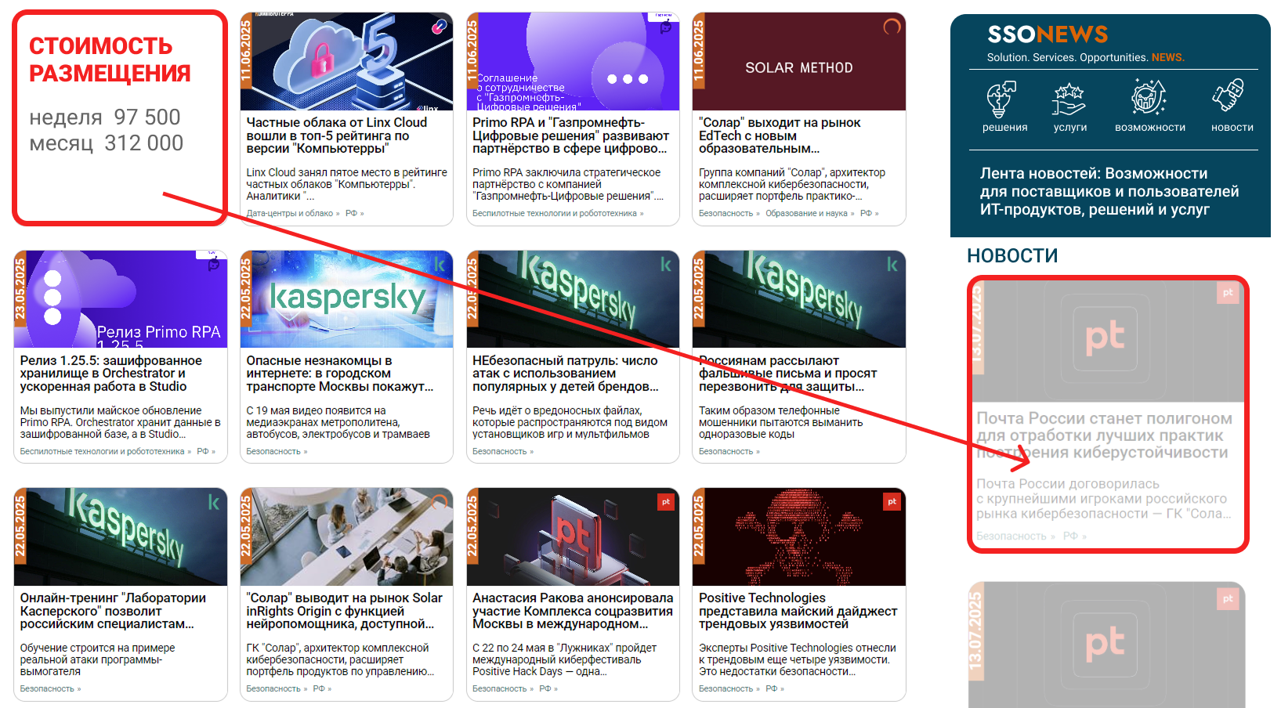Open the red skull thumbnail of Positive Technologies digest
1281x708 pixels.
799,537
